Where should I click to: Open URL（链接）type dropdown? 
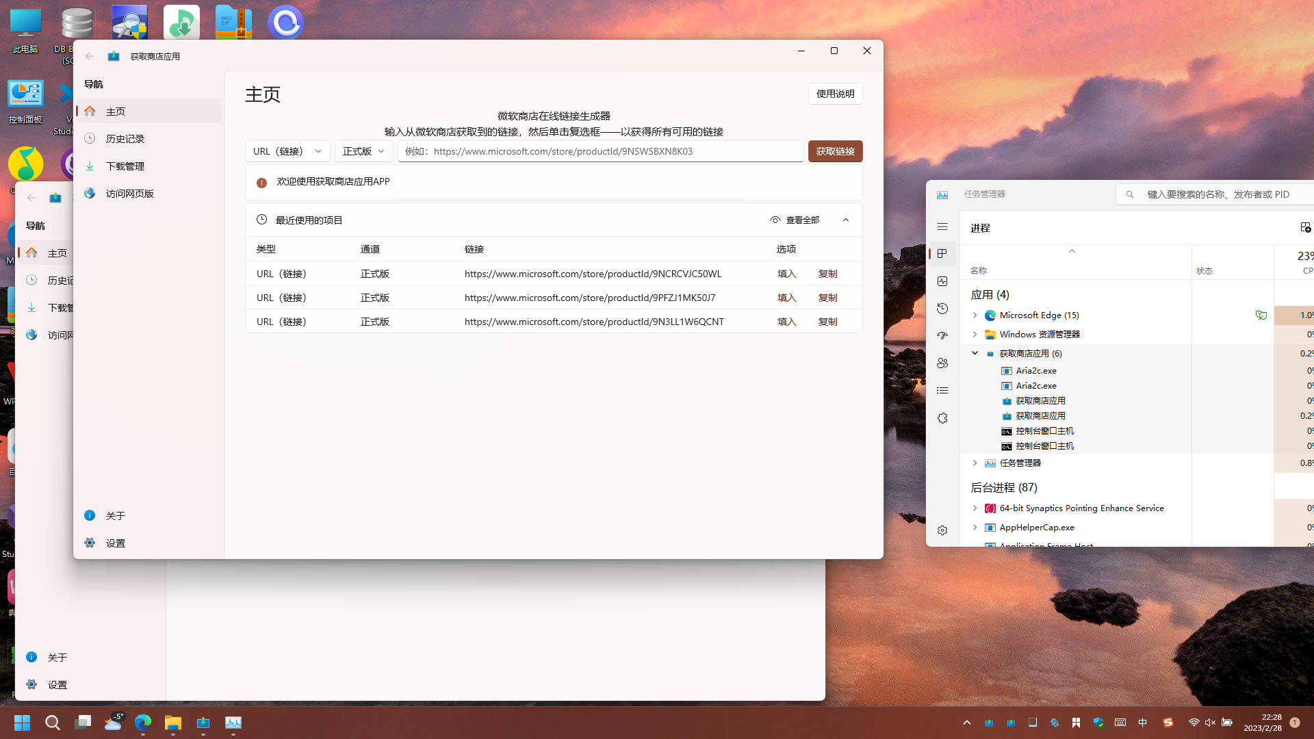287,151
